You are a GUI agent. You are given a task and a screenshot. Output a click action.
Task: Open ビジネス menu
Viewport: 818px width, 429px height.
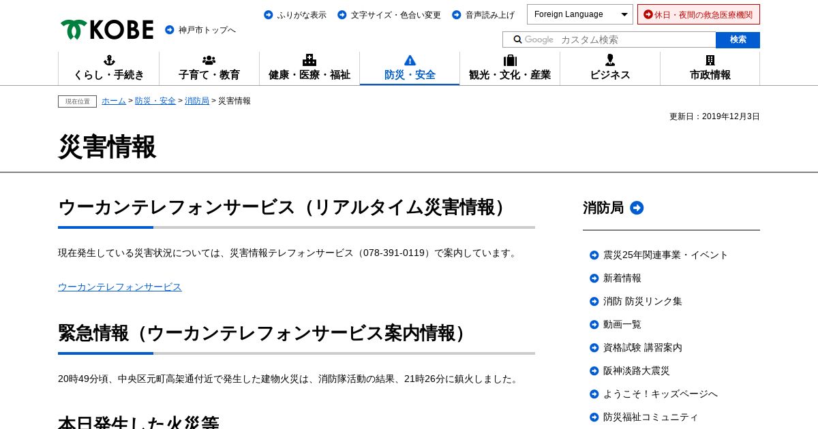pyautogui.click(x=610, y=69)
